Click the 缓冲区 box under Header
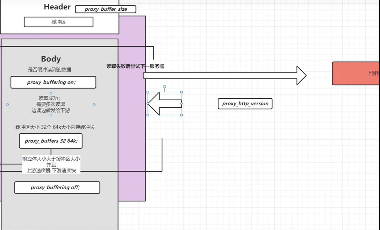The width and height of the screenshot is (380, 230). click(x=59, y=22)
